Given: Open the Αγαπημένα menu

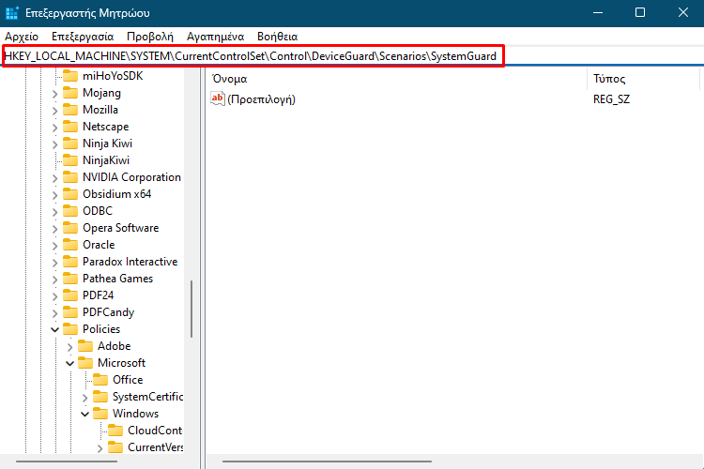Looking at the screenshot, I should [216, 37].
